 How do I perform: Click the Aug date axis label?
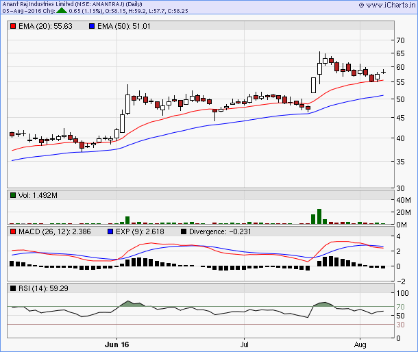(x=360, y=344)
